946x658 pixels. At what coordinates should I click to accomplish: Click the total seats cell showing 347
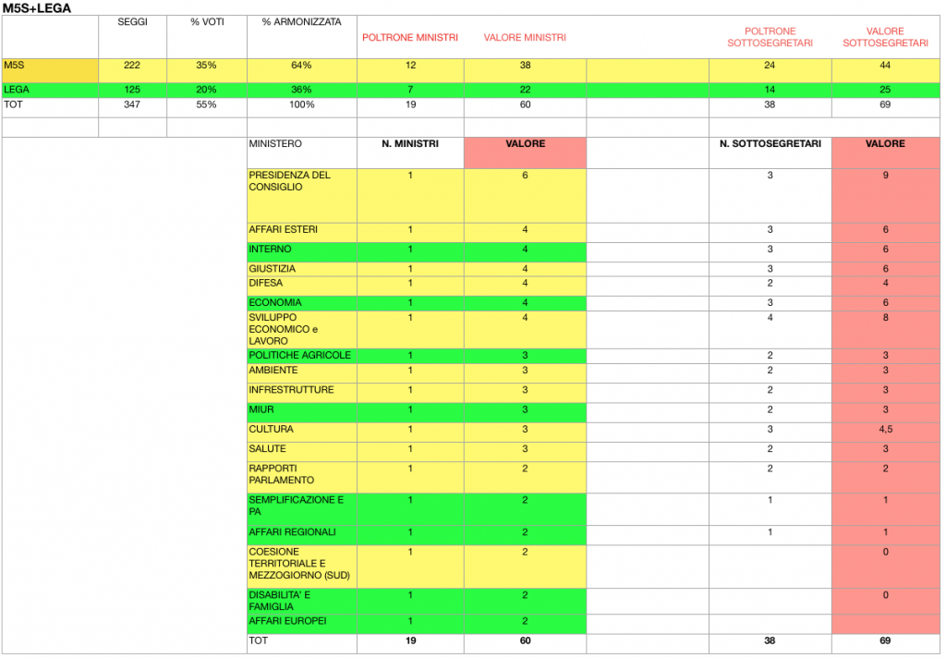click(x=132, y=105)
